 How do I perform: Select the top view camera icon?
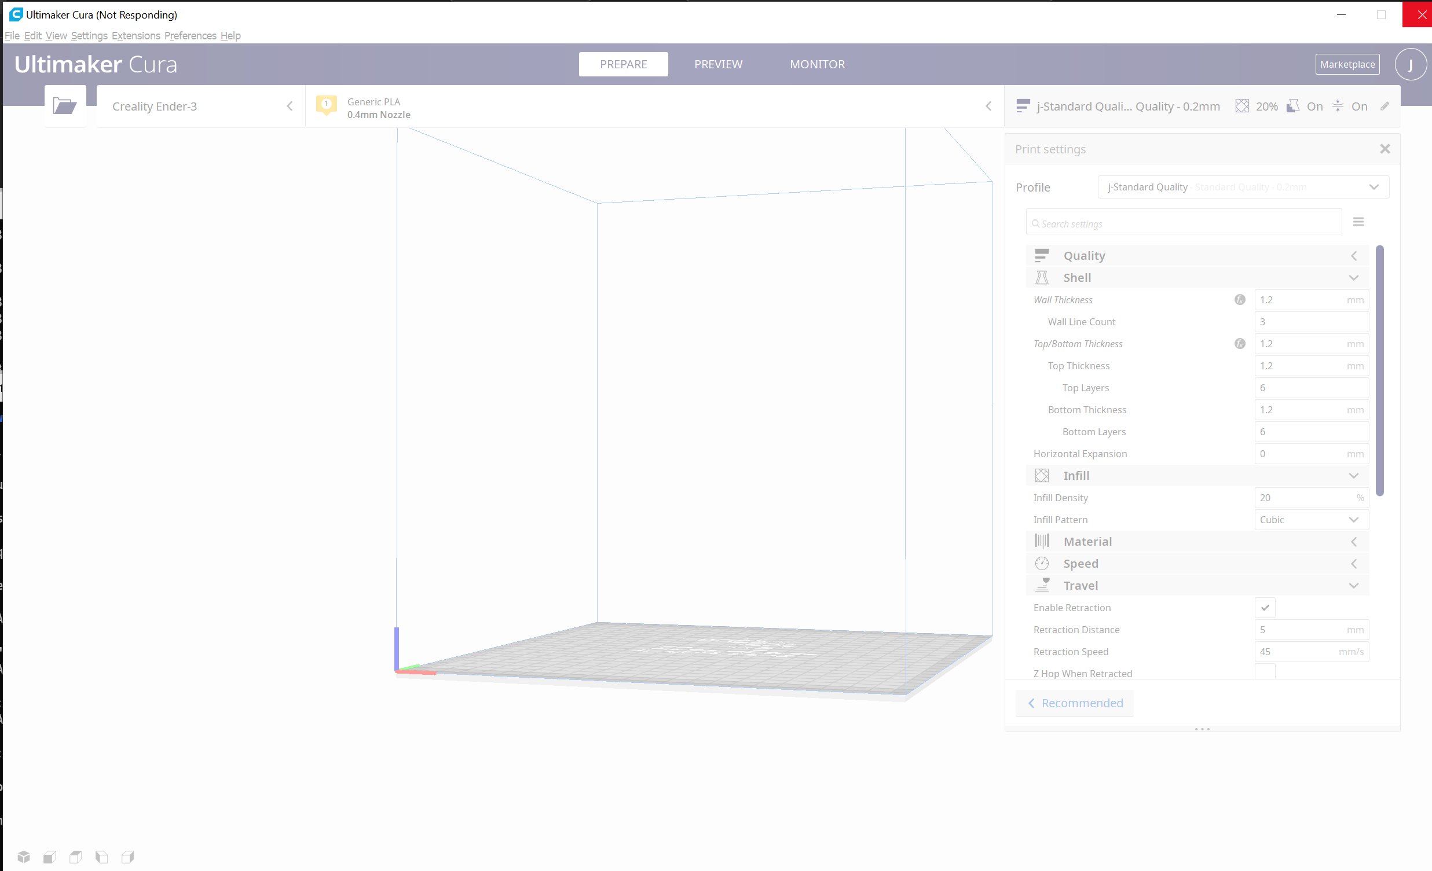tap(75, 857)
